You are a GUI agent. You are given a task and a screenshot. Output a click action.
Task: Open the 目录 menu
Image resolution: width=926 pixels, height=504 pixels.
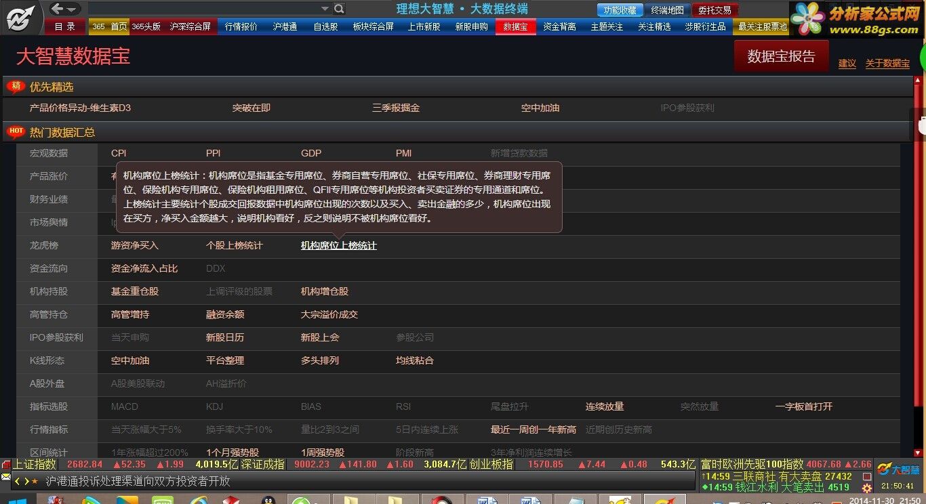coord(65,26)
